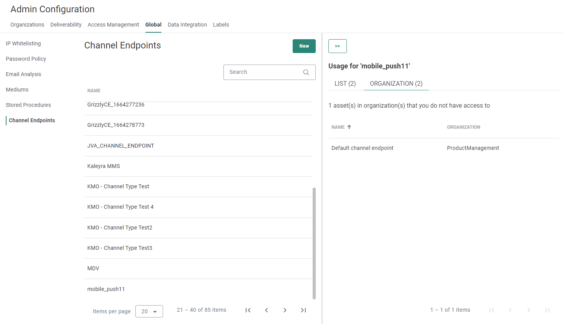Focus the Search input field
This screenshot has width=563, height=324.
(x=263, y=72)
